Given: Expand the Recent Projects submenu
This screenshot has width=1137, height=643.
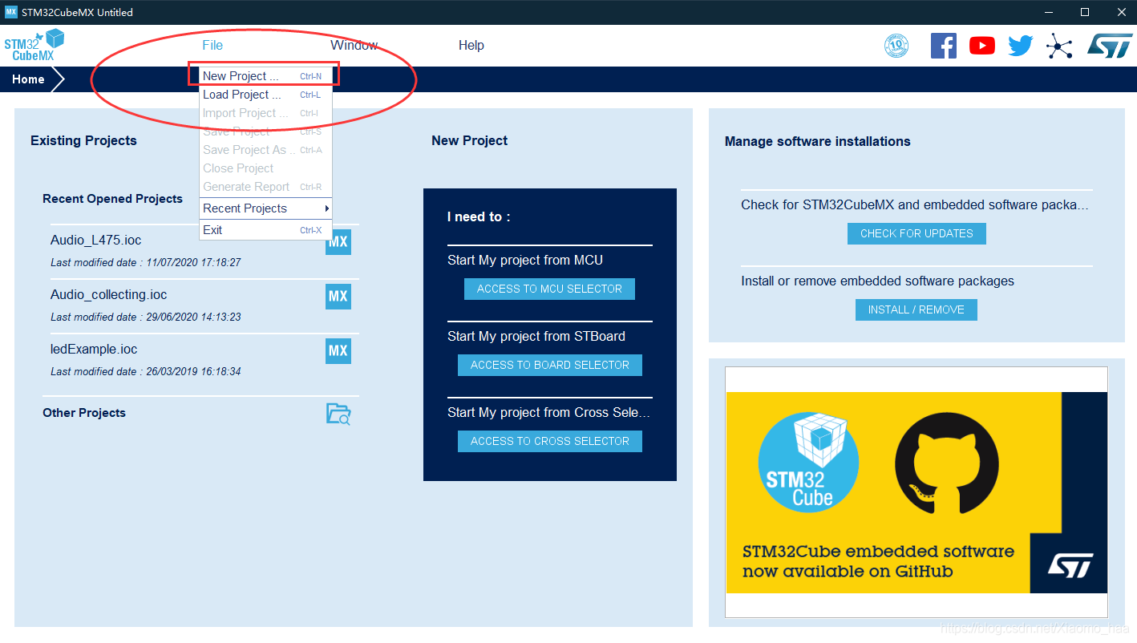Looking at the screenshot, I should (x=265, y=208).
